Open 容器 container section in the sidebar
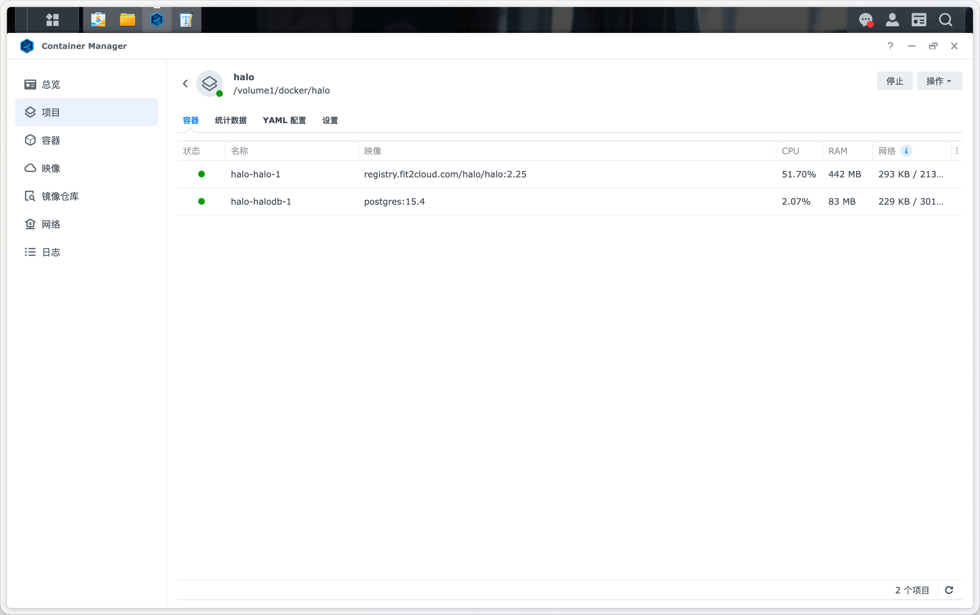This screenshot has height=615, width=980. 87,140
